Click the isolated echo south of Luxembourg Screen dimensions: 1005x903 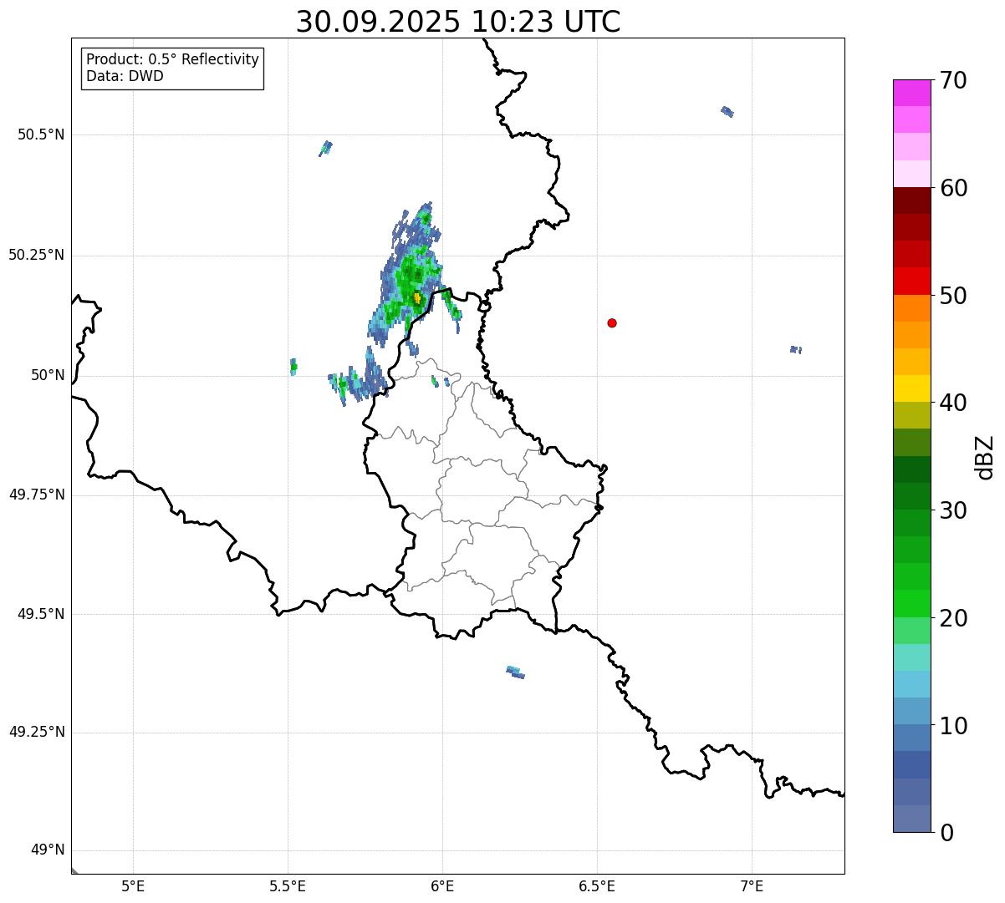[516, 672]
